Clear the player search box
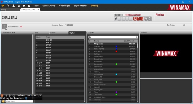193x104 pixels. click(137, 37)
